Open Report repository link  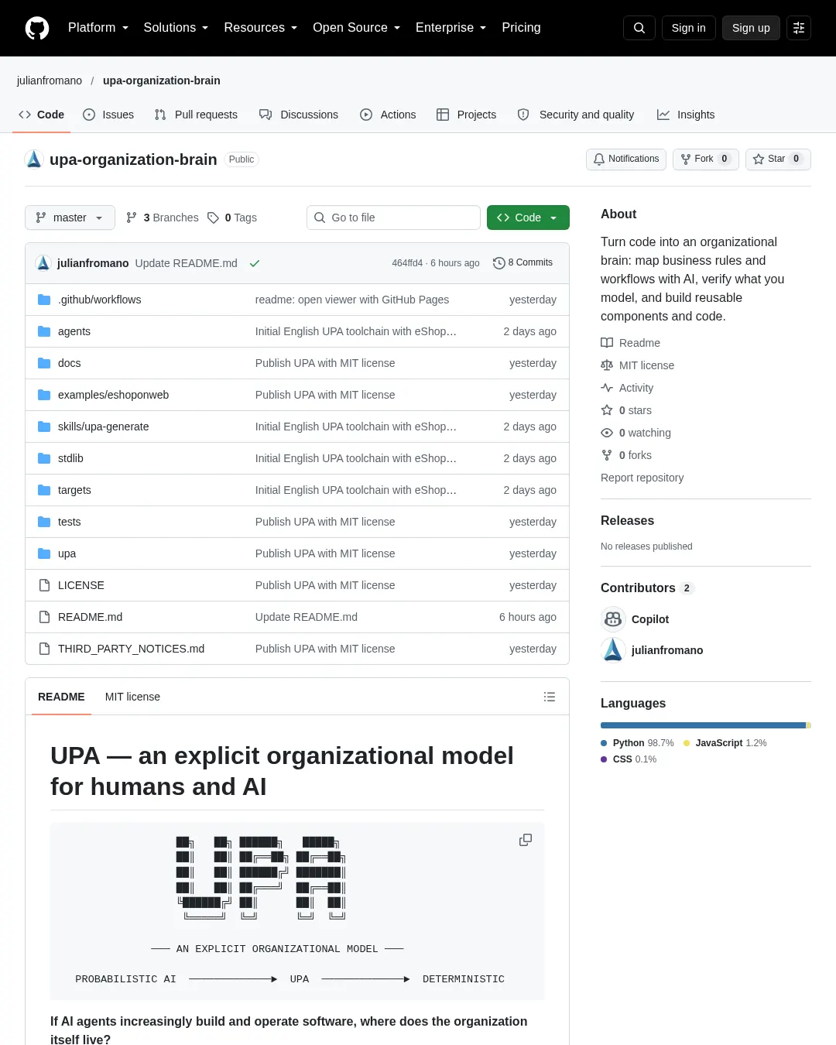click(x=642, y=478)
